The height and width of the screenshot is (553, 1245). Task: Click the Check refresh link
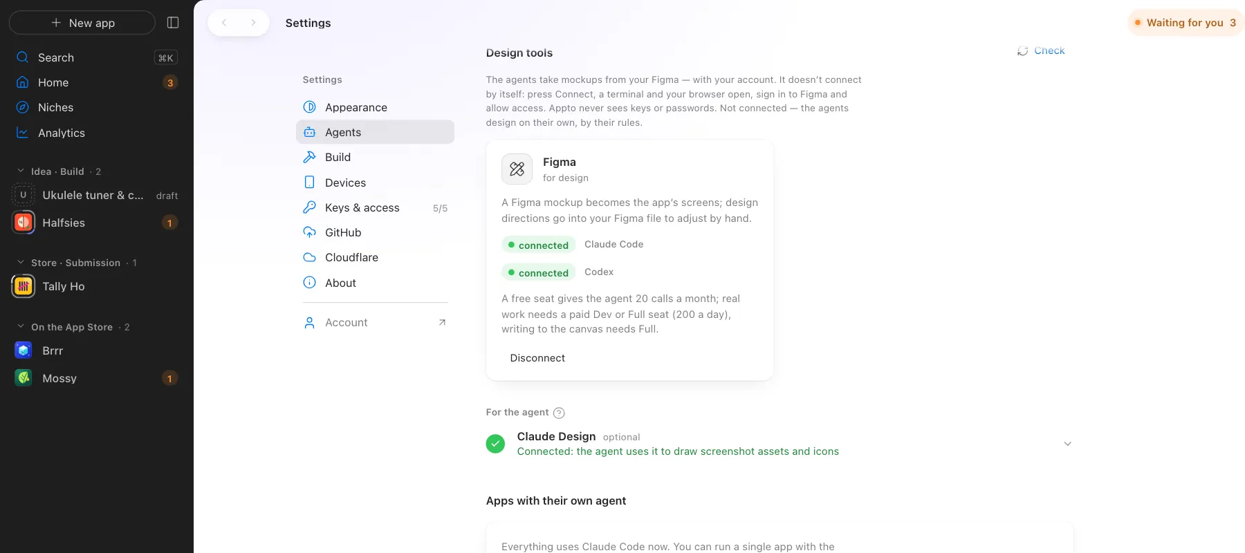1041,50
